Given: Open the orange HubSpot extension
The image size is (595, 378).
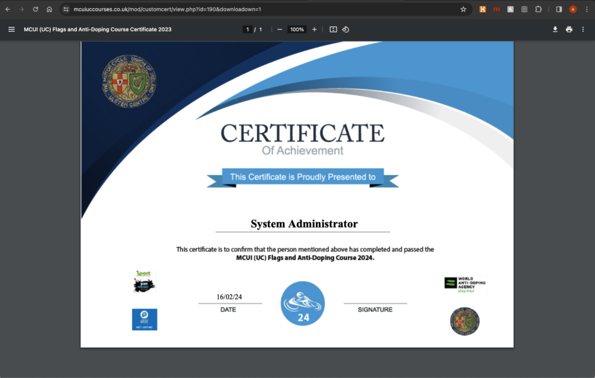Looking at the screenshot, I should click(481, 9).
